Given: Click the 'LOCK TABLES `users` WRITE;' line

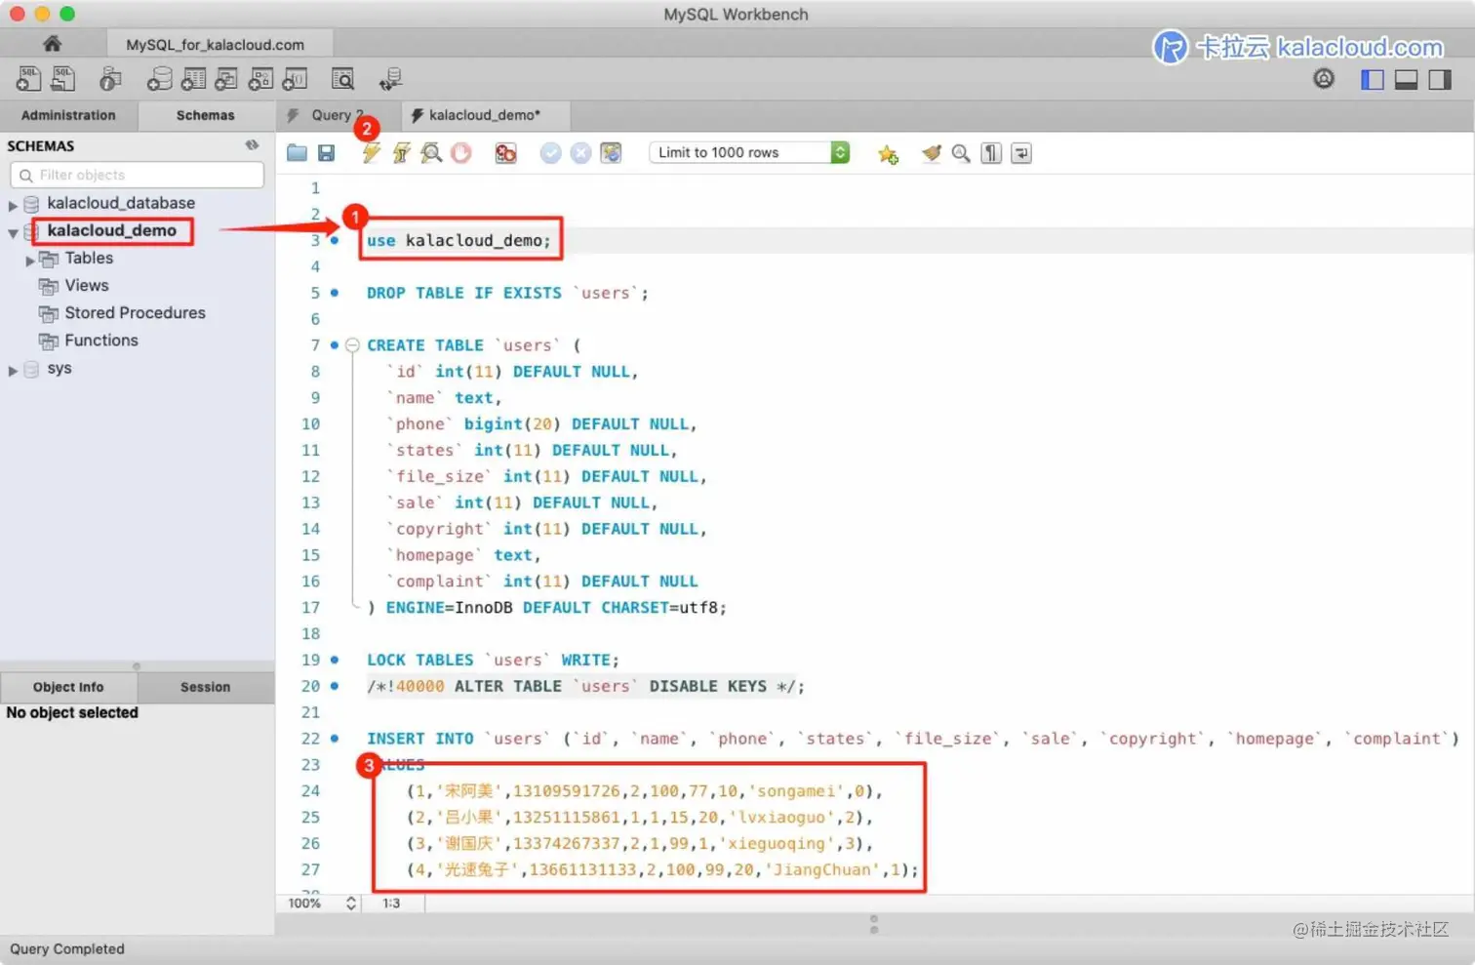Looking at the screenshot, I should pyautogui.click(x=493, y=660).
